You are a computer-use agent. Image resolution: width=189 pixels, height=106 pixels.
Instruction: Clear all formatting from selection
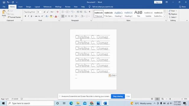pos(58,12)
